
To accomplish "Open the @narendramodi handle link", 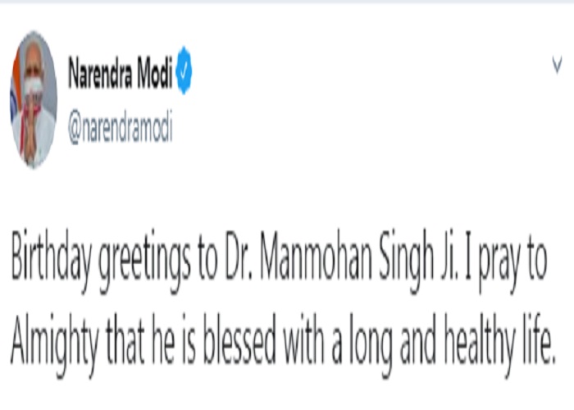I will point(120,128).
